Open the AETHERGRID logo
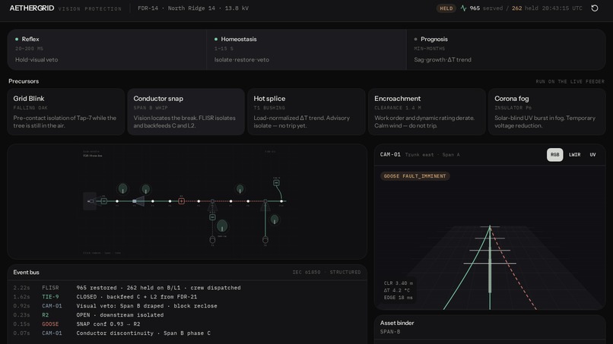613x344 pixels. (x=32, y=8)
